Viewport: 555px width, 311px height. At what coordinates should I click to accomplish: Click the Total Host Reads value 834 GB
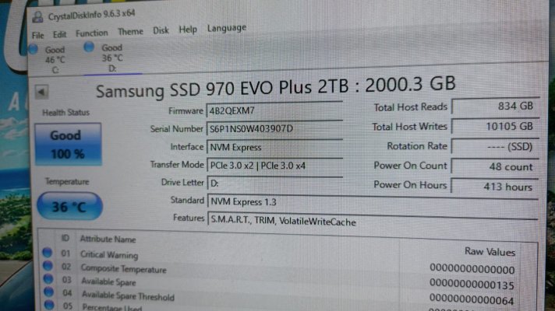tap(496, 107)
